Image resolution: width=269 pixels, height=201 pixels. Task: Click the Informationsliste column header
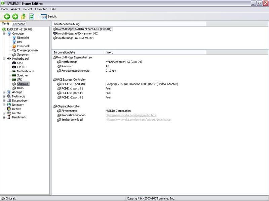click(78, 52)
